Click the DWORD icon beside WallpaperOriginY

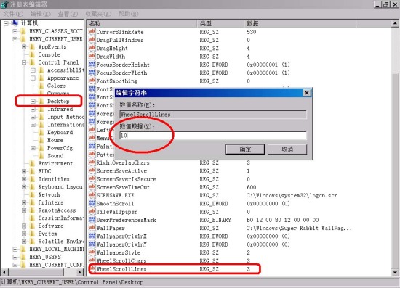coord(92,244)
